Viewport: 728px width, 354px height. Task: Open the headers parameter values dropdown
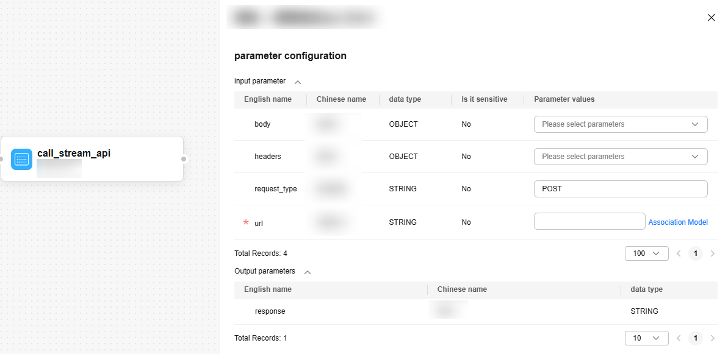point(620,157)
